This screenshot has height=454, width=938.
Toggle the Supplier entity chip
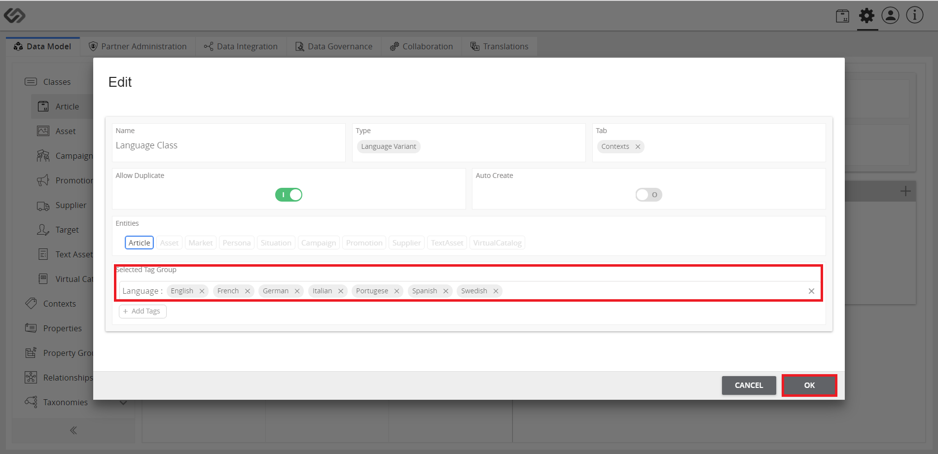[x=407, y=243]
